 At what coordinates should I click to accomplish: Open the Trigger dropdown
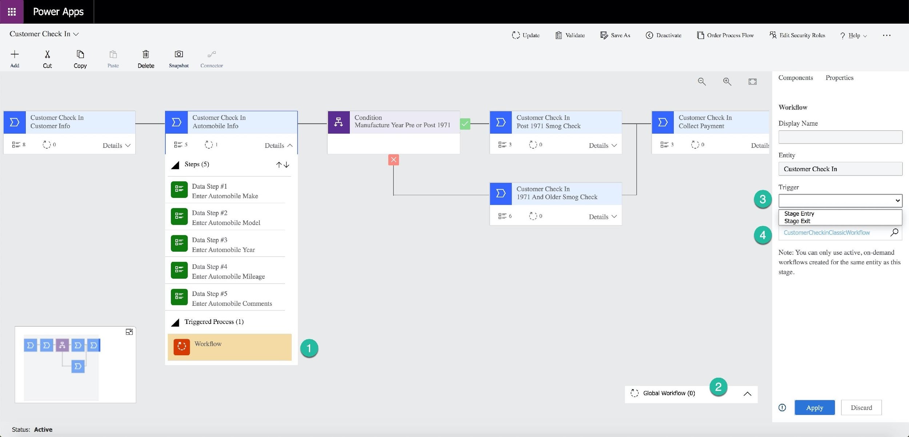(840, 201)
